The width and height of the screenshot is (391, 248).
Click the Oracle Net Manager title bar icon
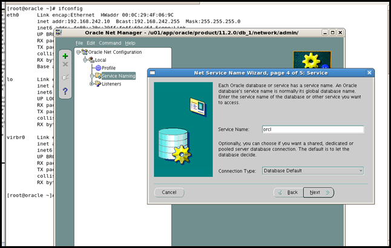pyautogui.click(x=59, y=33)
